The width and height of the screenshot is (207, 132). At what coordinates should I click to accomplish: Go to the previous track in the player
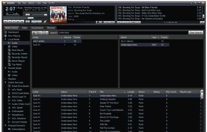pyautogui.click(x=5, y=22)
